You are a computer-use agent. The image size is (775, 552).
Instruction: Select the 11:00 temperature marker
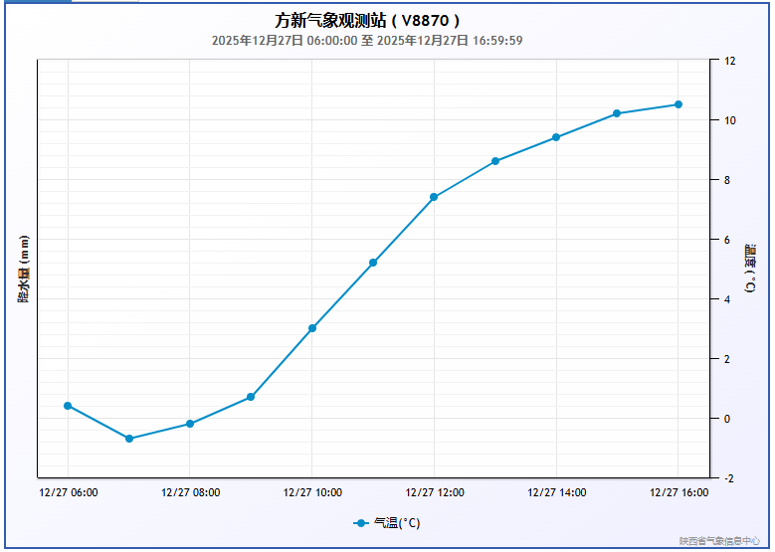click(x=373, y=263)
